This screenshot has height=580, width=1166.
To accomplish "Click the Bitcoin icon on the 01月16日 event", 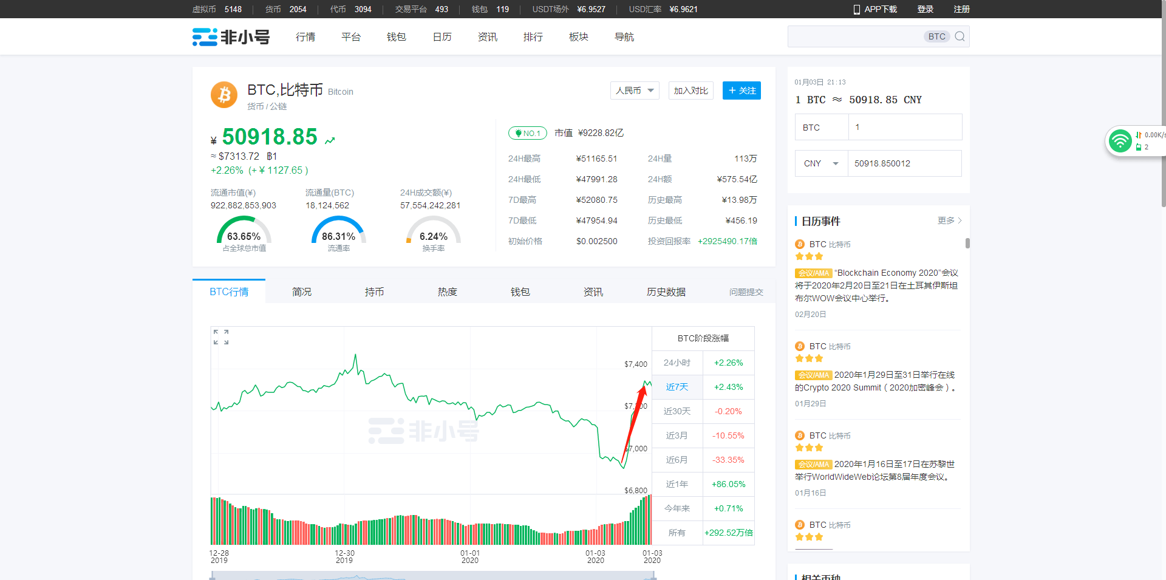I will 800,435.
